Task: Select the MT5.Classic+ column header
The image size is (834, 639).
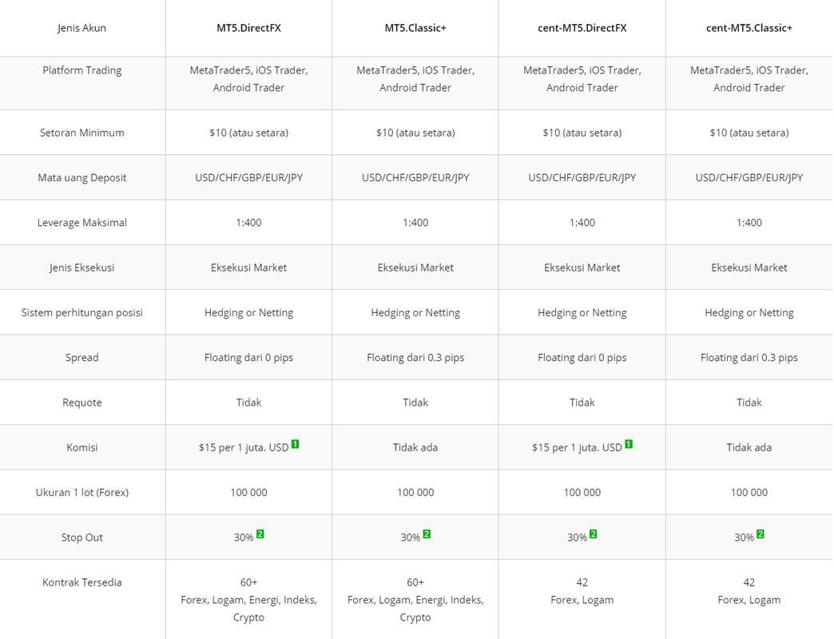Action: [415, 28]
